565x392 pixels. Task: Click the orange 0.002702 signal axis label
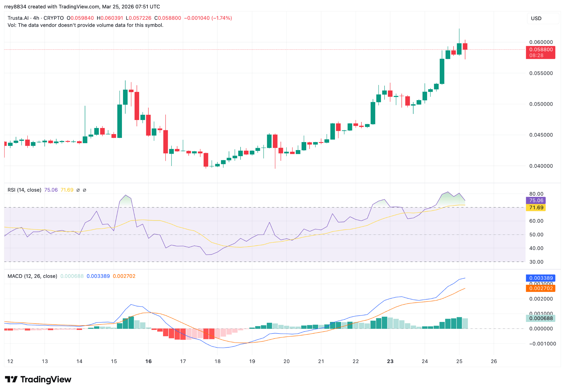[540, 288]
